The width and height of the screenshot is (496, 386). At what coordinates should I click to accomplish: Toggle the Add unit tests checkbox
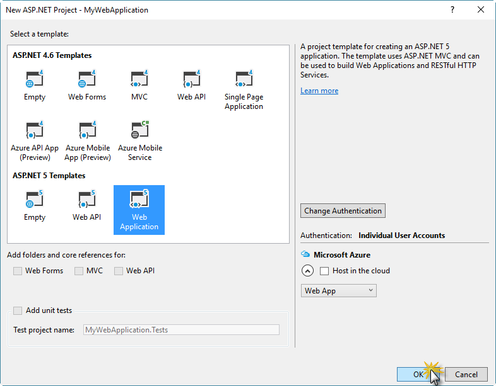click(x=18, y=310)
